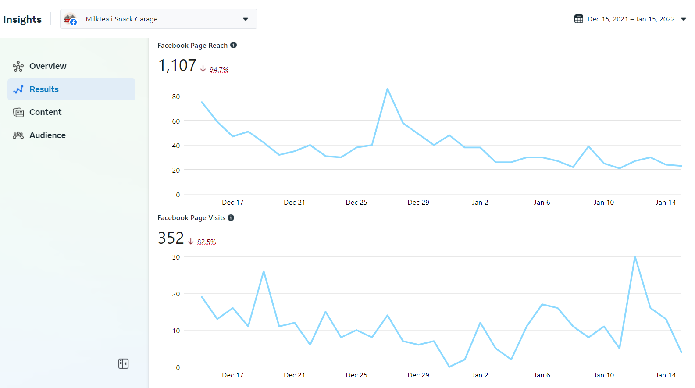Click Dec 21 label on visits chart
Viewport: 695px width, 388px height.
[x=294, y=375]
